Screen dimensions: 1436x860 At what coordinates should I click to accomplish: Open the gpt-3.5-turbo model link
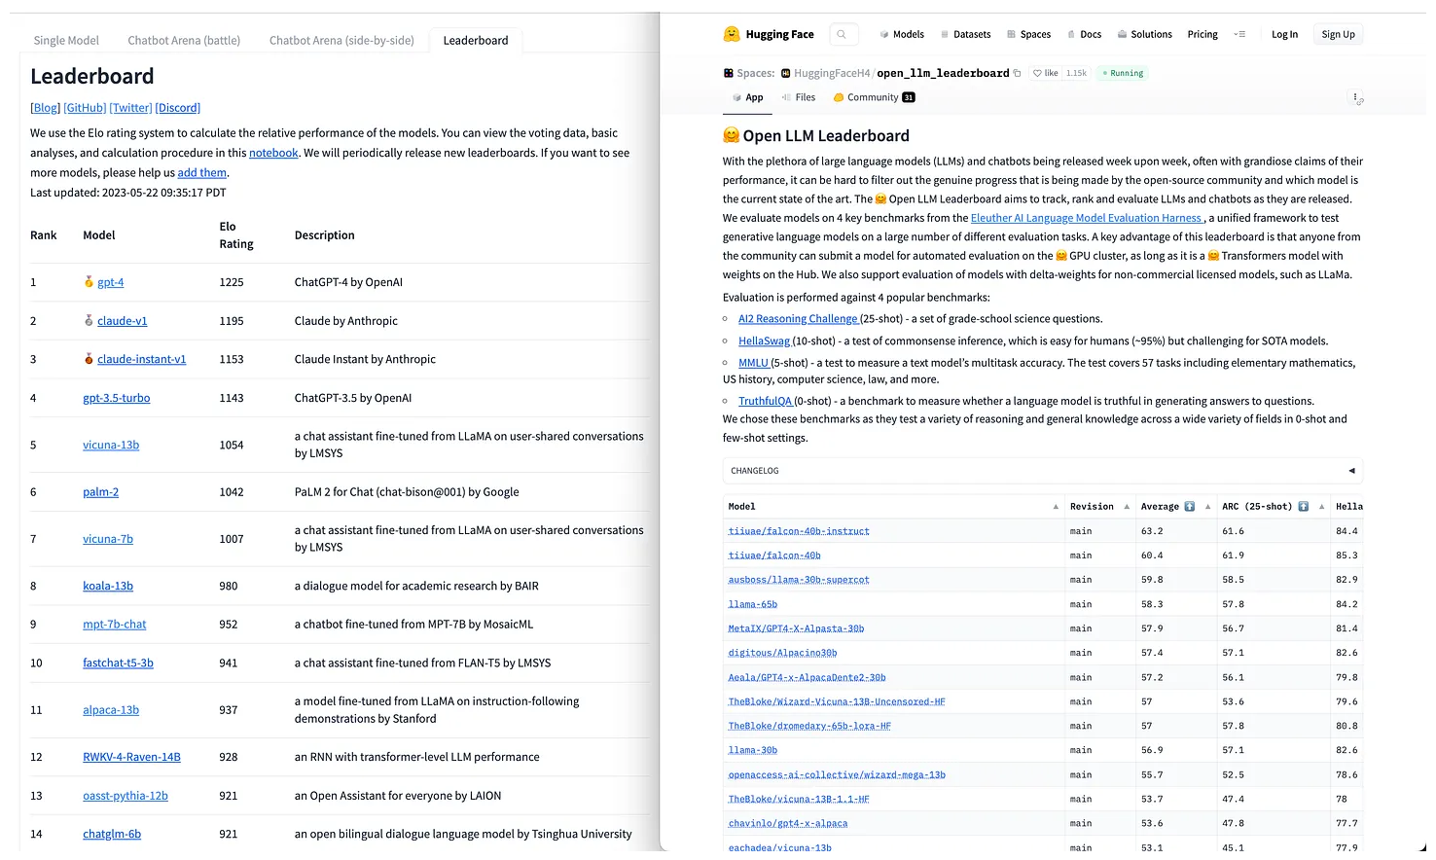[117, 398]
